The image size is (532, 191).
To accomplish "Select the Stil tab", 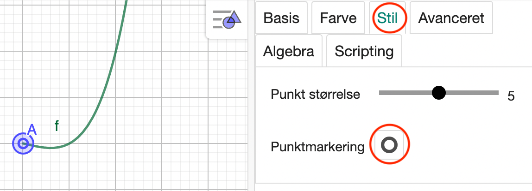I will pos(387,18).
